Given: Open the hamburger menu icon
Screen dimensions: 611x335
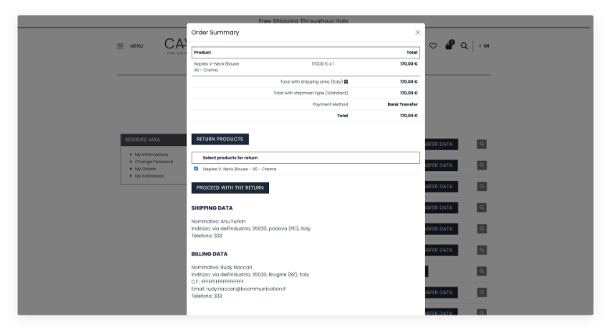Looking at the screenshot, I should point(120,46).
